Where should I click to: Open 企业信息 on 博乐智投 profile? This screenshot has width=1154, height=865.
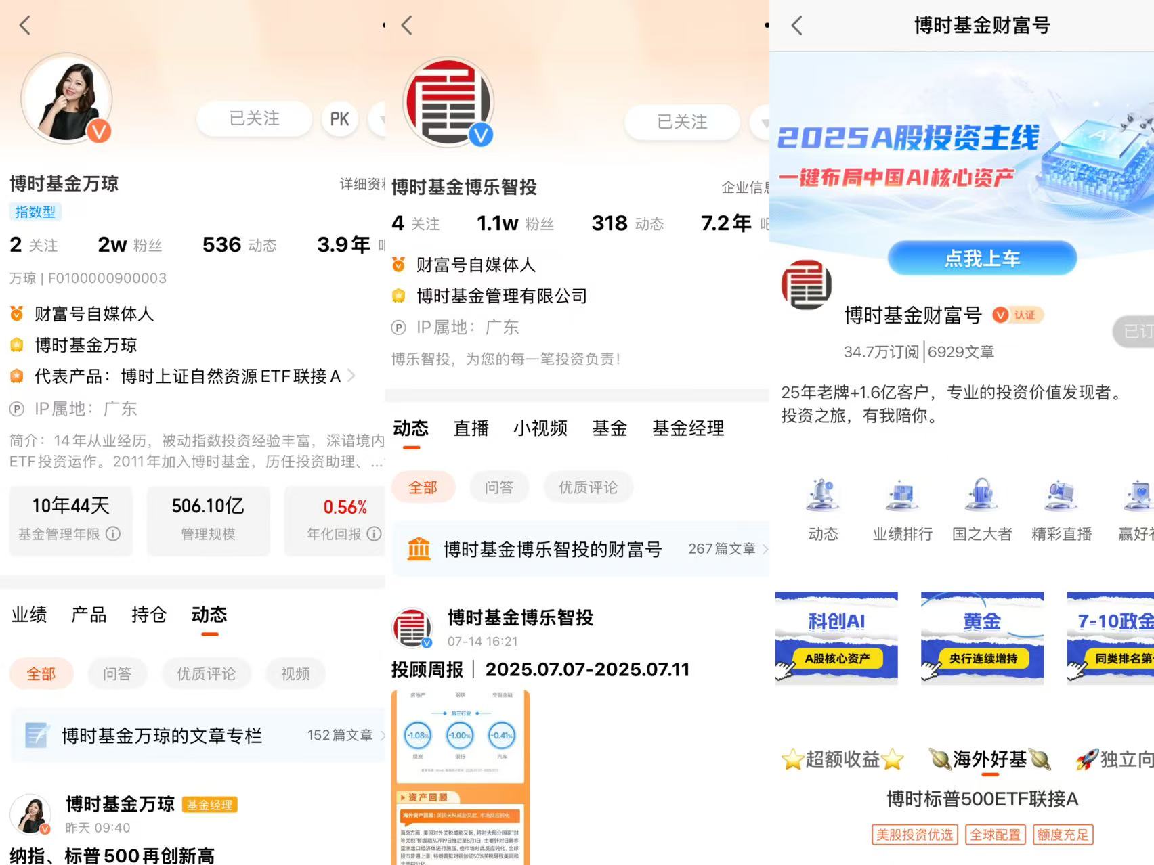tap(745, 187)
